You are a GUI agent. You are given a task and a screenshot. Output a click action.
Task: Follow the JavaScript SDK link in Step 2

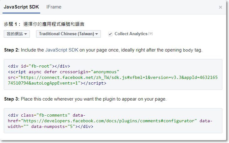[x=62, y=50]
